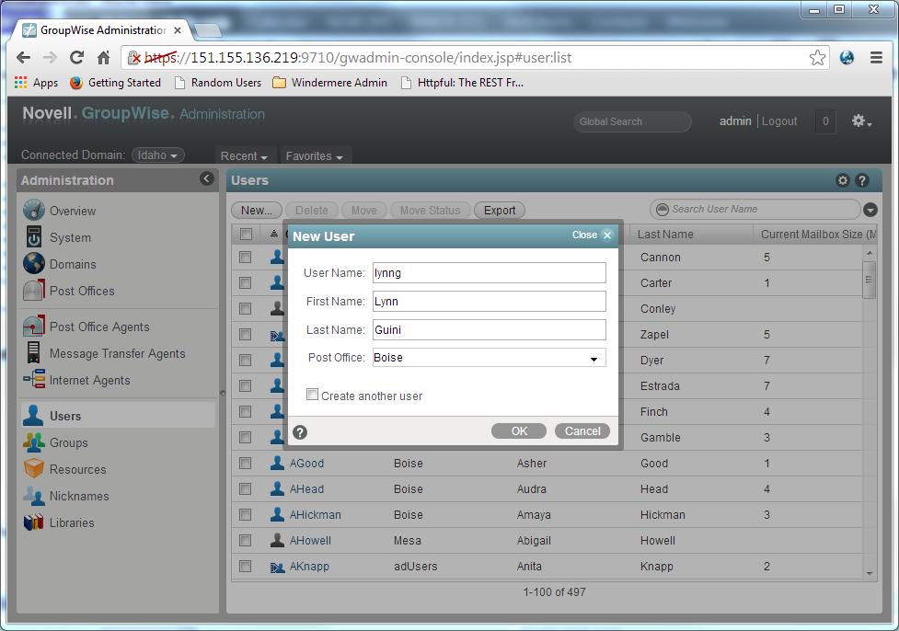Check the box for Carter row

tap(246, 282)
